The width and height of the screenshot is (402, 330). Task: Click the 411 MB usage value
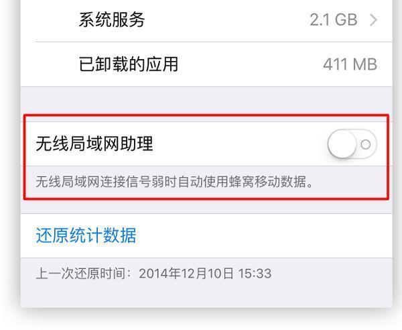(x=350, y=64)
